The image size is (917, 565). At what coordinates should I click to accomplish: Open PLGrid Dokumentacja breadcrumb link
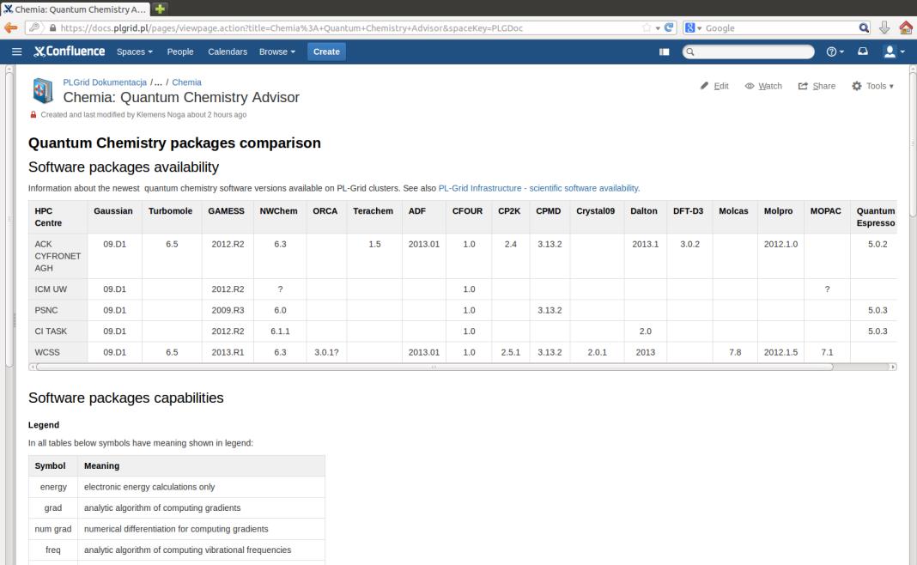105,82
